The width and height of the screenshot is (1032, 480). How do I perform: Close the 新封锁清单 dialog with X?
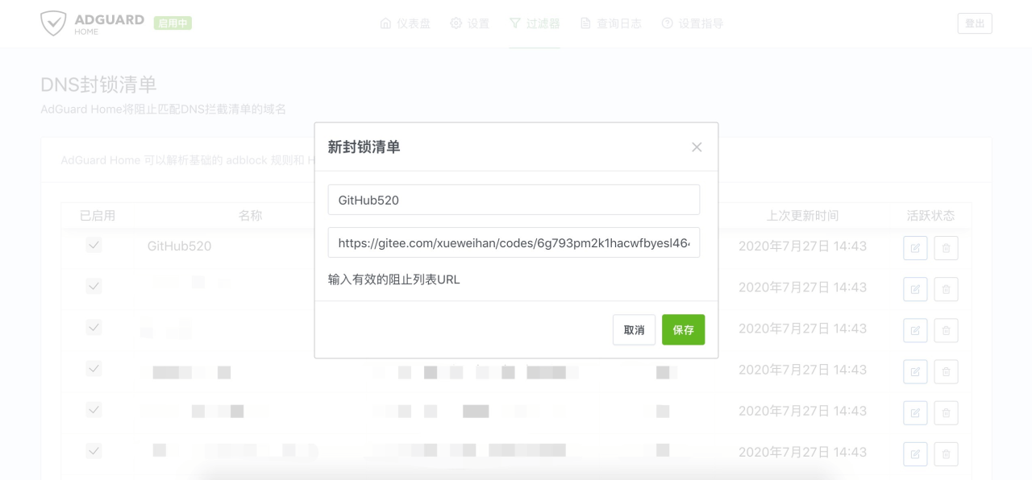(697, 147)
